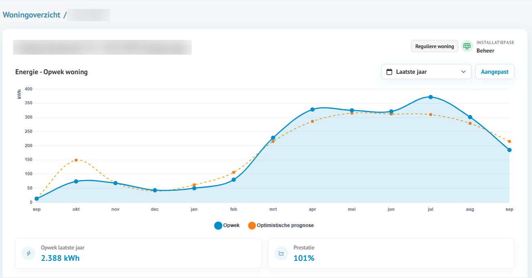Select the blue Opwek data point for aug

click(x=470, y=117)
